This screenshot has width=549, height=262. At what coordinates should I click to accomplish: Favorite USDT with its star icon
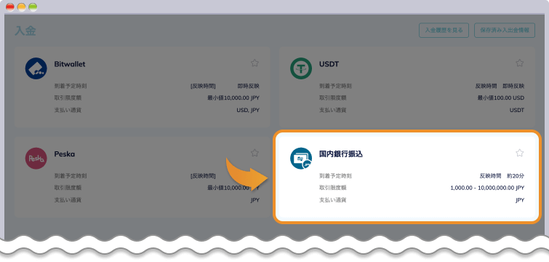pos(520,63)
